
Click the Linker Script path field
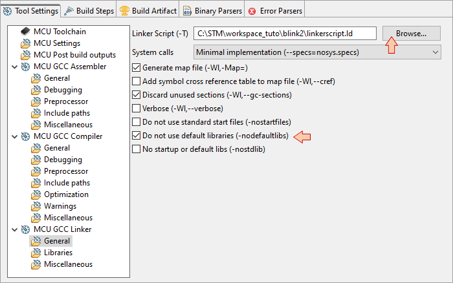click(x=285, y=33)
